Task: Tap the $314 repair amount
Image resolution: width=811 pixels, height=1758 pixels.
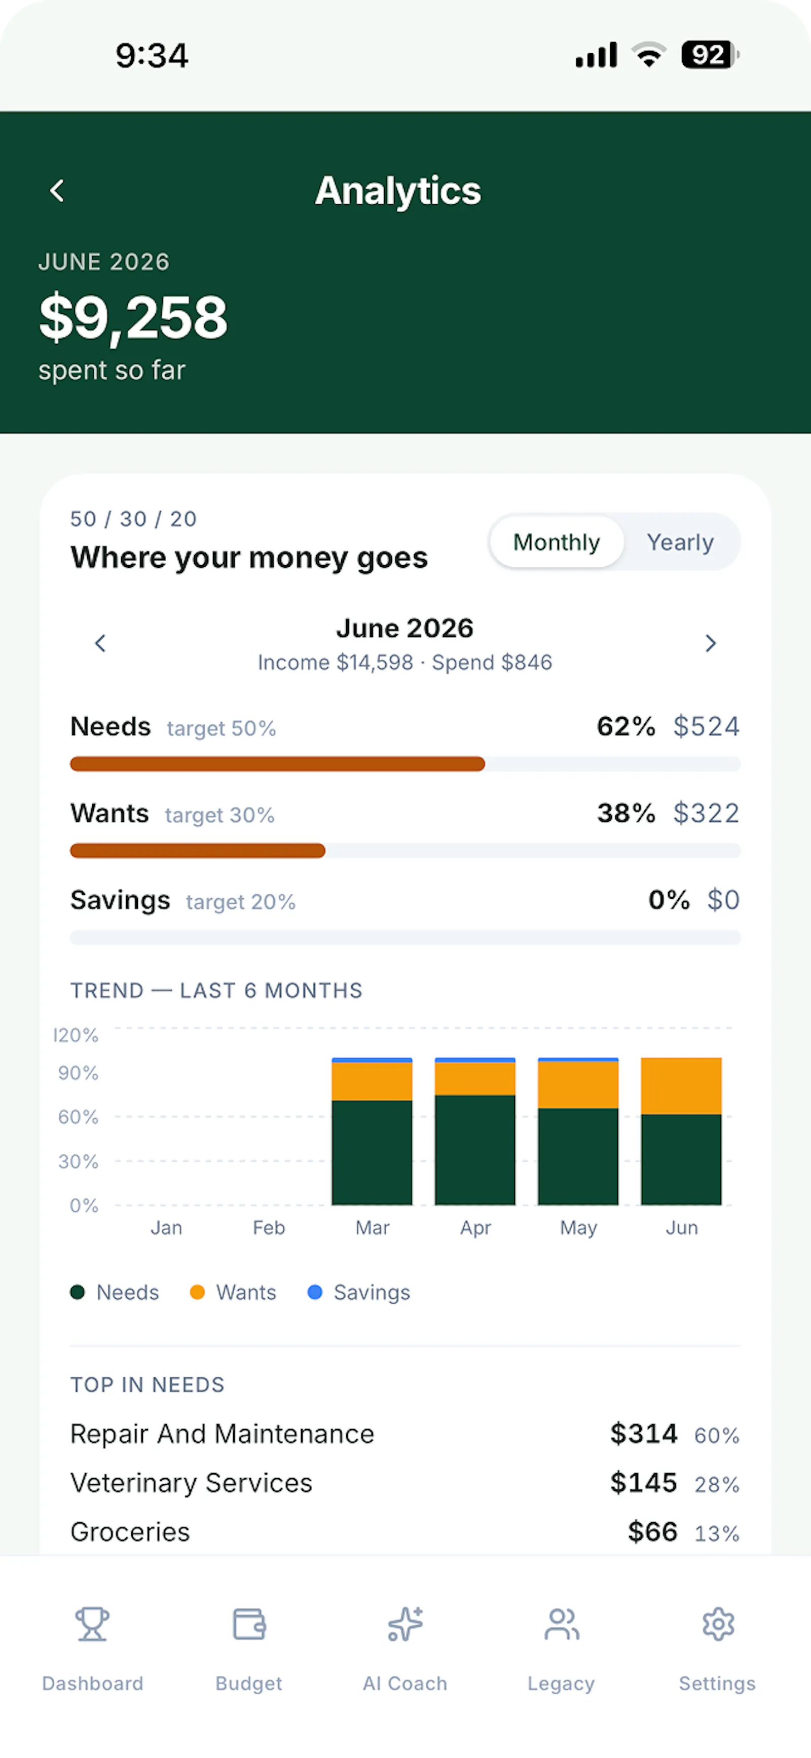Action: [x=644, y=1433]
